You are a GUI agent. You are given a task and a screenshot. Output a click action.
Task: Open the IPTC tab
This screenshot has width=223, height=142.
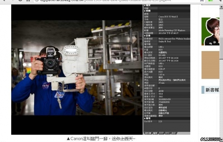coord(167,133)
